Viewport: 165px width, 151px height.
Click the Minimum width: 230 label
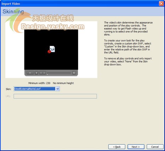(x=39, y=83)
